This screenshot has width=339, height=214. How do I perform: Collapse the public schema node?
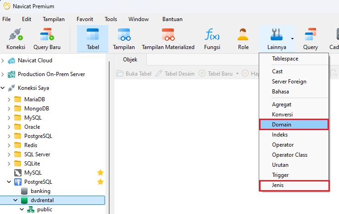(x=22, y=209)
